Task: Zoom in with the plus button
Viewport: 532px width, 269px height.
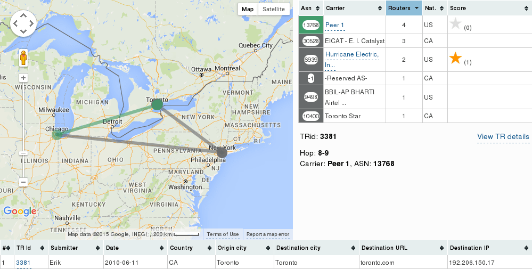Action: (x=23, y=78)
